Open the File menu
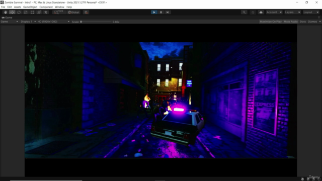 tap(3, 7)
